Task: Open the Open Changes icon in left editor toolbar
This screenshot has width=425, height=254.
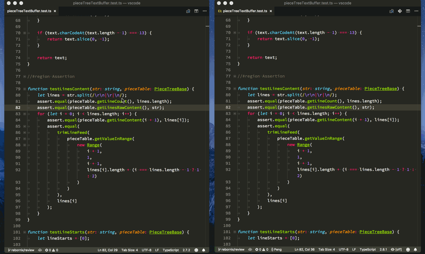Action: [188, 11]
